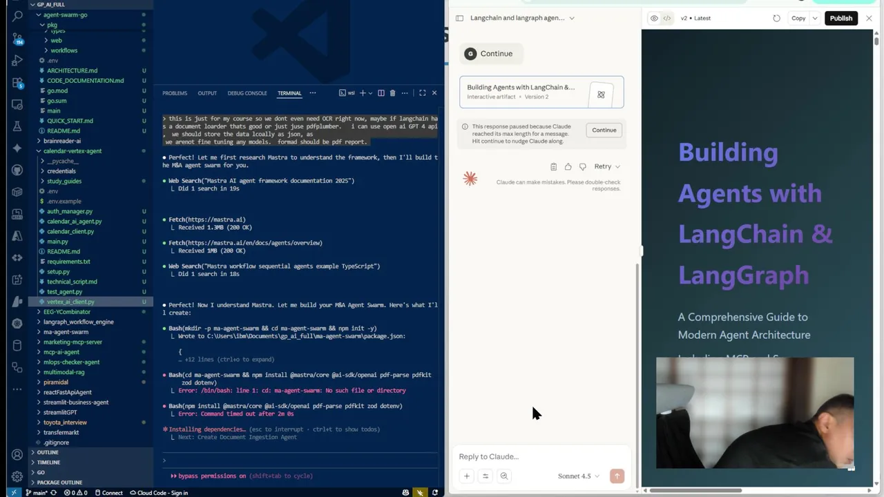
Task: Open vertex_ai_client.py file
Action: [x=70, y=302]
